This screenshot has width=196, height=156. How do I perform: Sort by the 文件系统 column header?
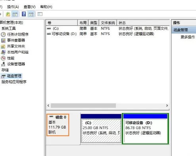click(x=108, y=23)
